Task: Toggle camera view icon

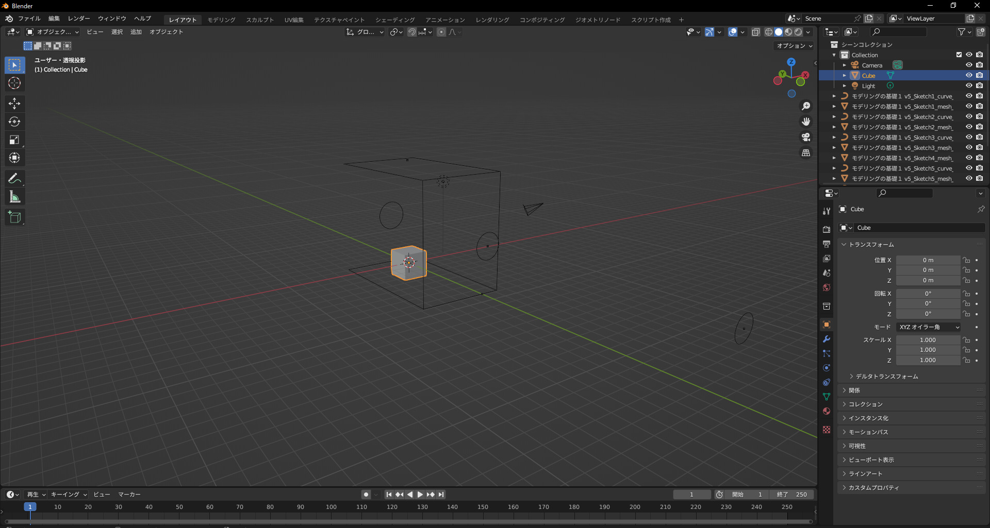Action: click(x=805, y=137)
